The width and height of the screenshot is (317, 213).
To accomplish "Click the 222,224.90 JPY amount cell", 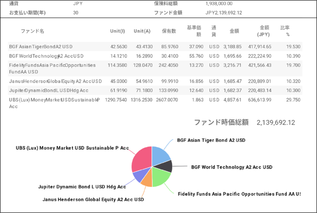I will (x=260, y=56).
